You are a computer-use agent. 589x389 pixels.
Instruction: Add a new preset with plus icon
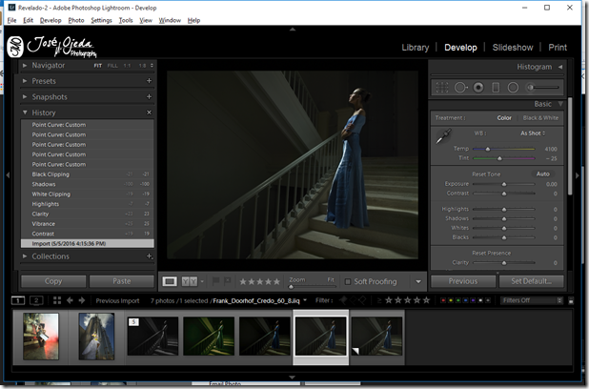pyautogui.click(x=149, y=81)
